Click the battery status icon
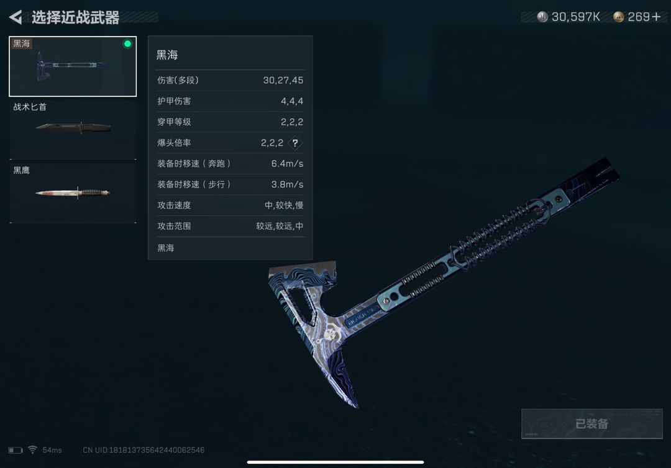The height and width of the screenshot is (468, 671). [16, 450]
